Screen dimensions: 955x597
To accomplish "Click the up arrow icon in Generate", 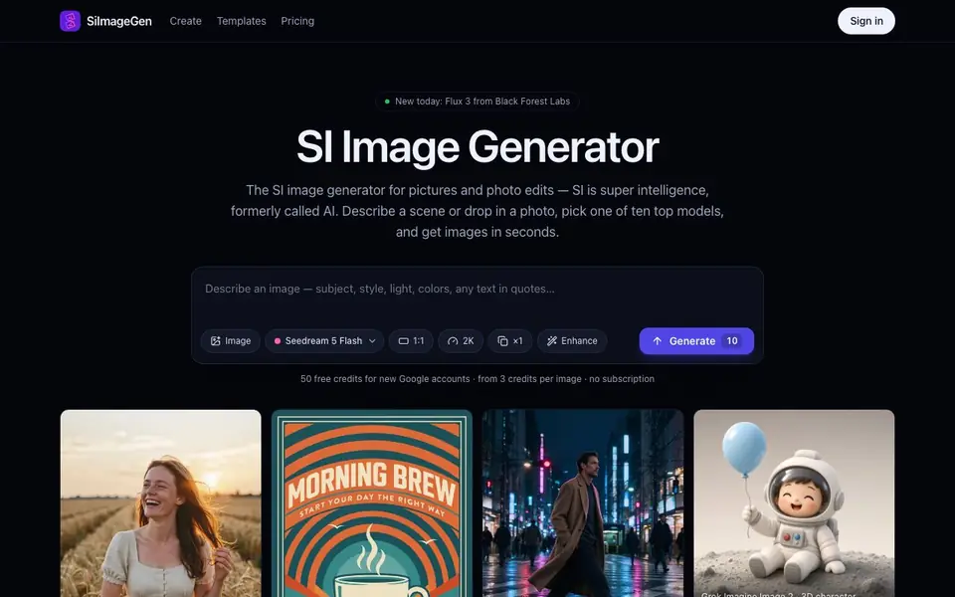I will (x=658, y=341).
